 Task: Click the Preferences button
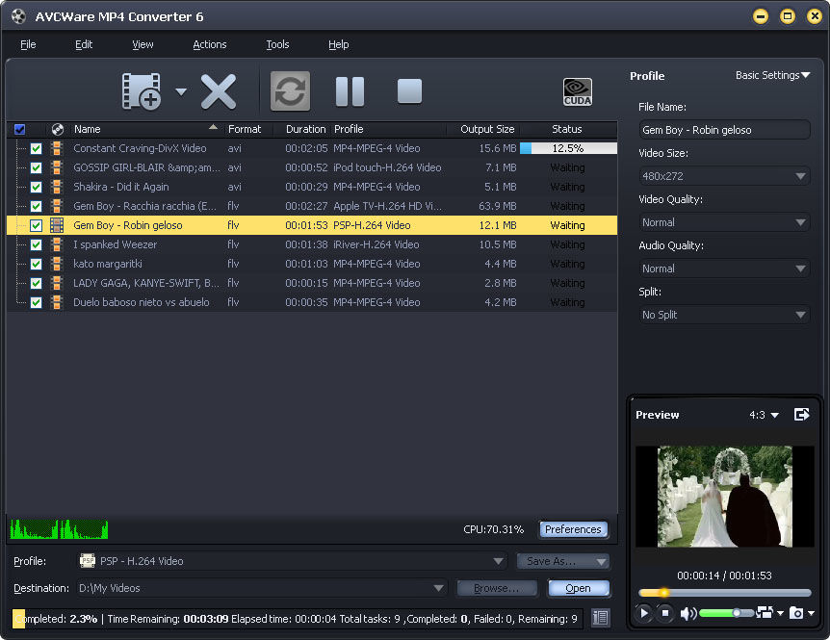[573, 529]
